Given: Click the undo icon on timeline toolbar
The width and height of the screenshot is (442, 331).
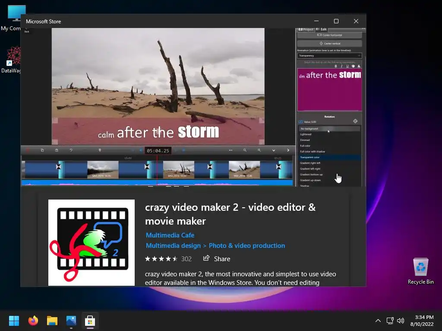Looking at the screenshot, I should (x=71, y=150).
